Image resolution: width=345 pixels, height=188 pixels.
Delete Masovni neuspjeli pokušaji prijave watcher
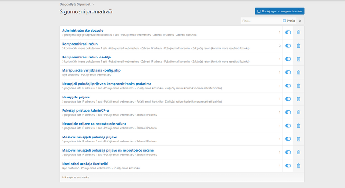tap(298, 139)
